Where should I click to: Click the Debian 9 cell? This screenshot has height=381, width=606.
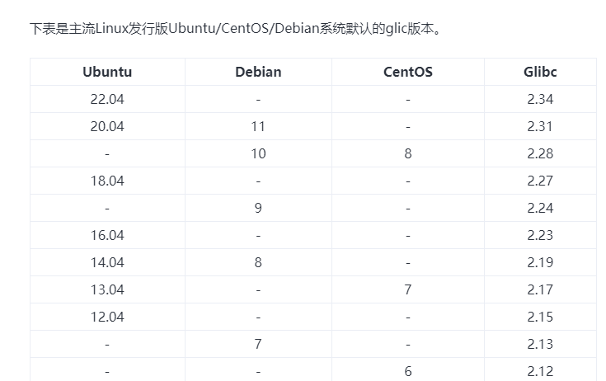tap(258, 208)
